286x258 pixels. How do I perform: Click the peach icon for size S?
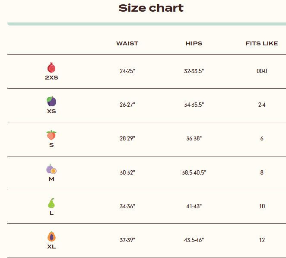(x=51, y=135)
